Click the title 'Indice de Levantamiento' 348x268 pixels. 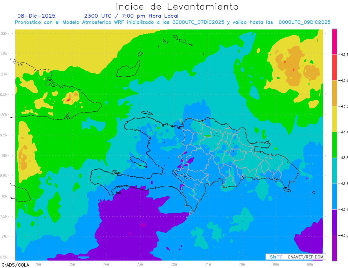pyautogui.click(x=177, y=6)
